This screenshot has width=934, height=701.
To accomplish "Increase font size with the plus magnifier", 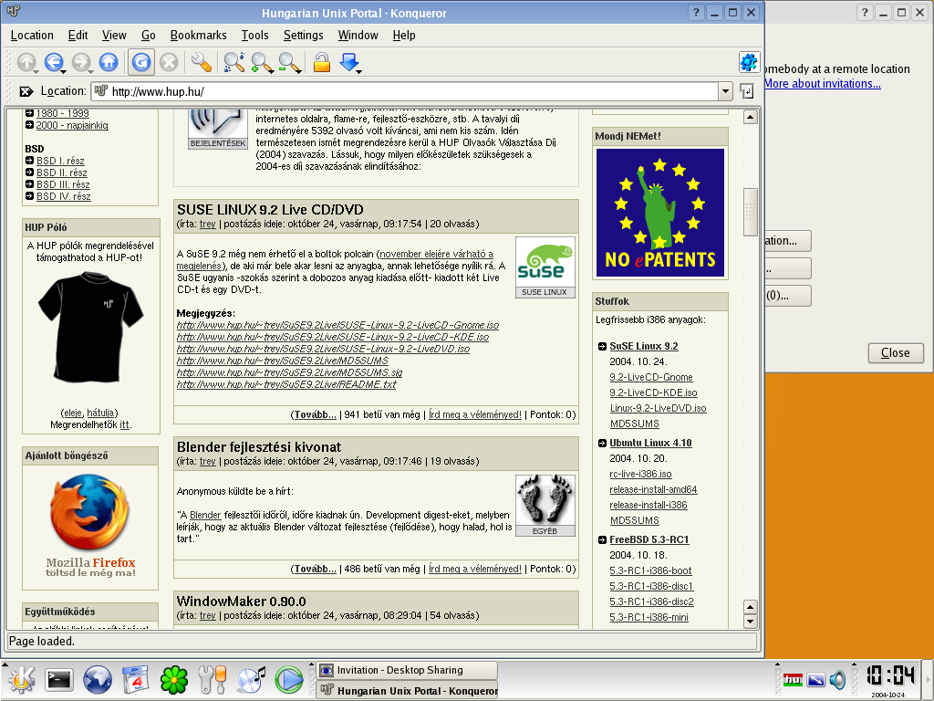I will [262, 62].
